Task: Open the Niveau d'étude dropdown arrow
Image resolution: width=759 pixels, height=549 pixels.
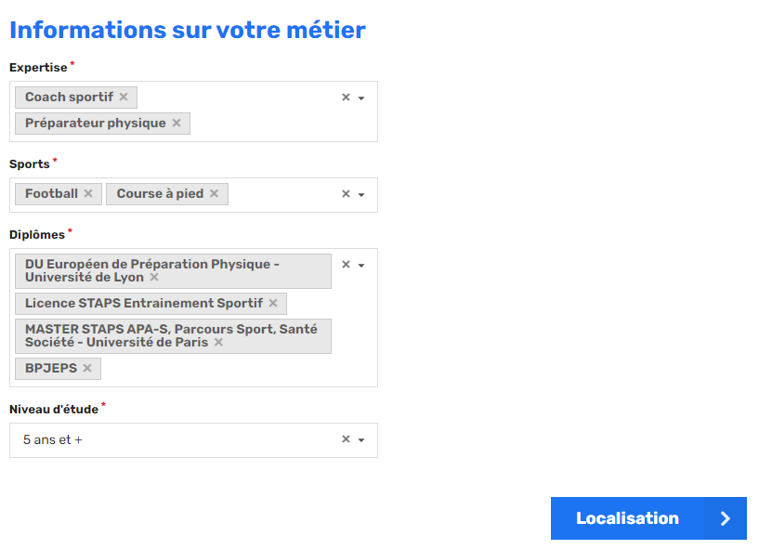Action: click(361, 440)
